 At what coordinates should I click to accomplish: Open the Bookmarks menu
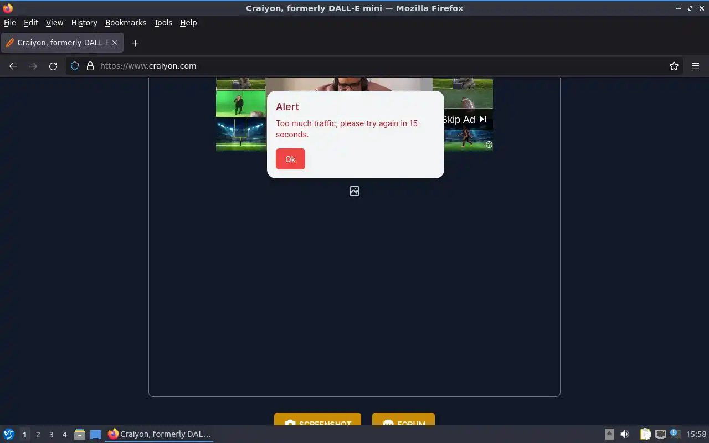pyautogui.click(x=126, y=23)
